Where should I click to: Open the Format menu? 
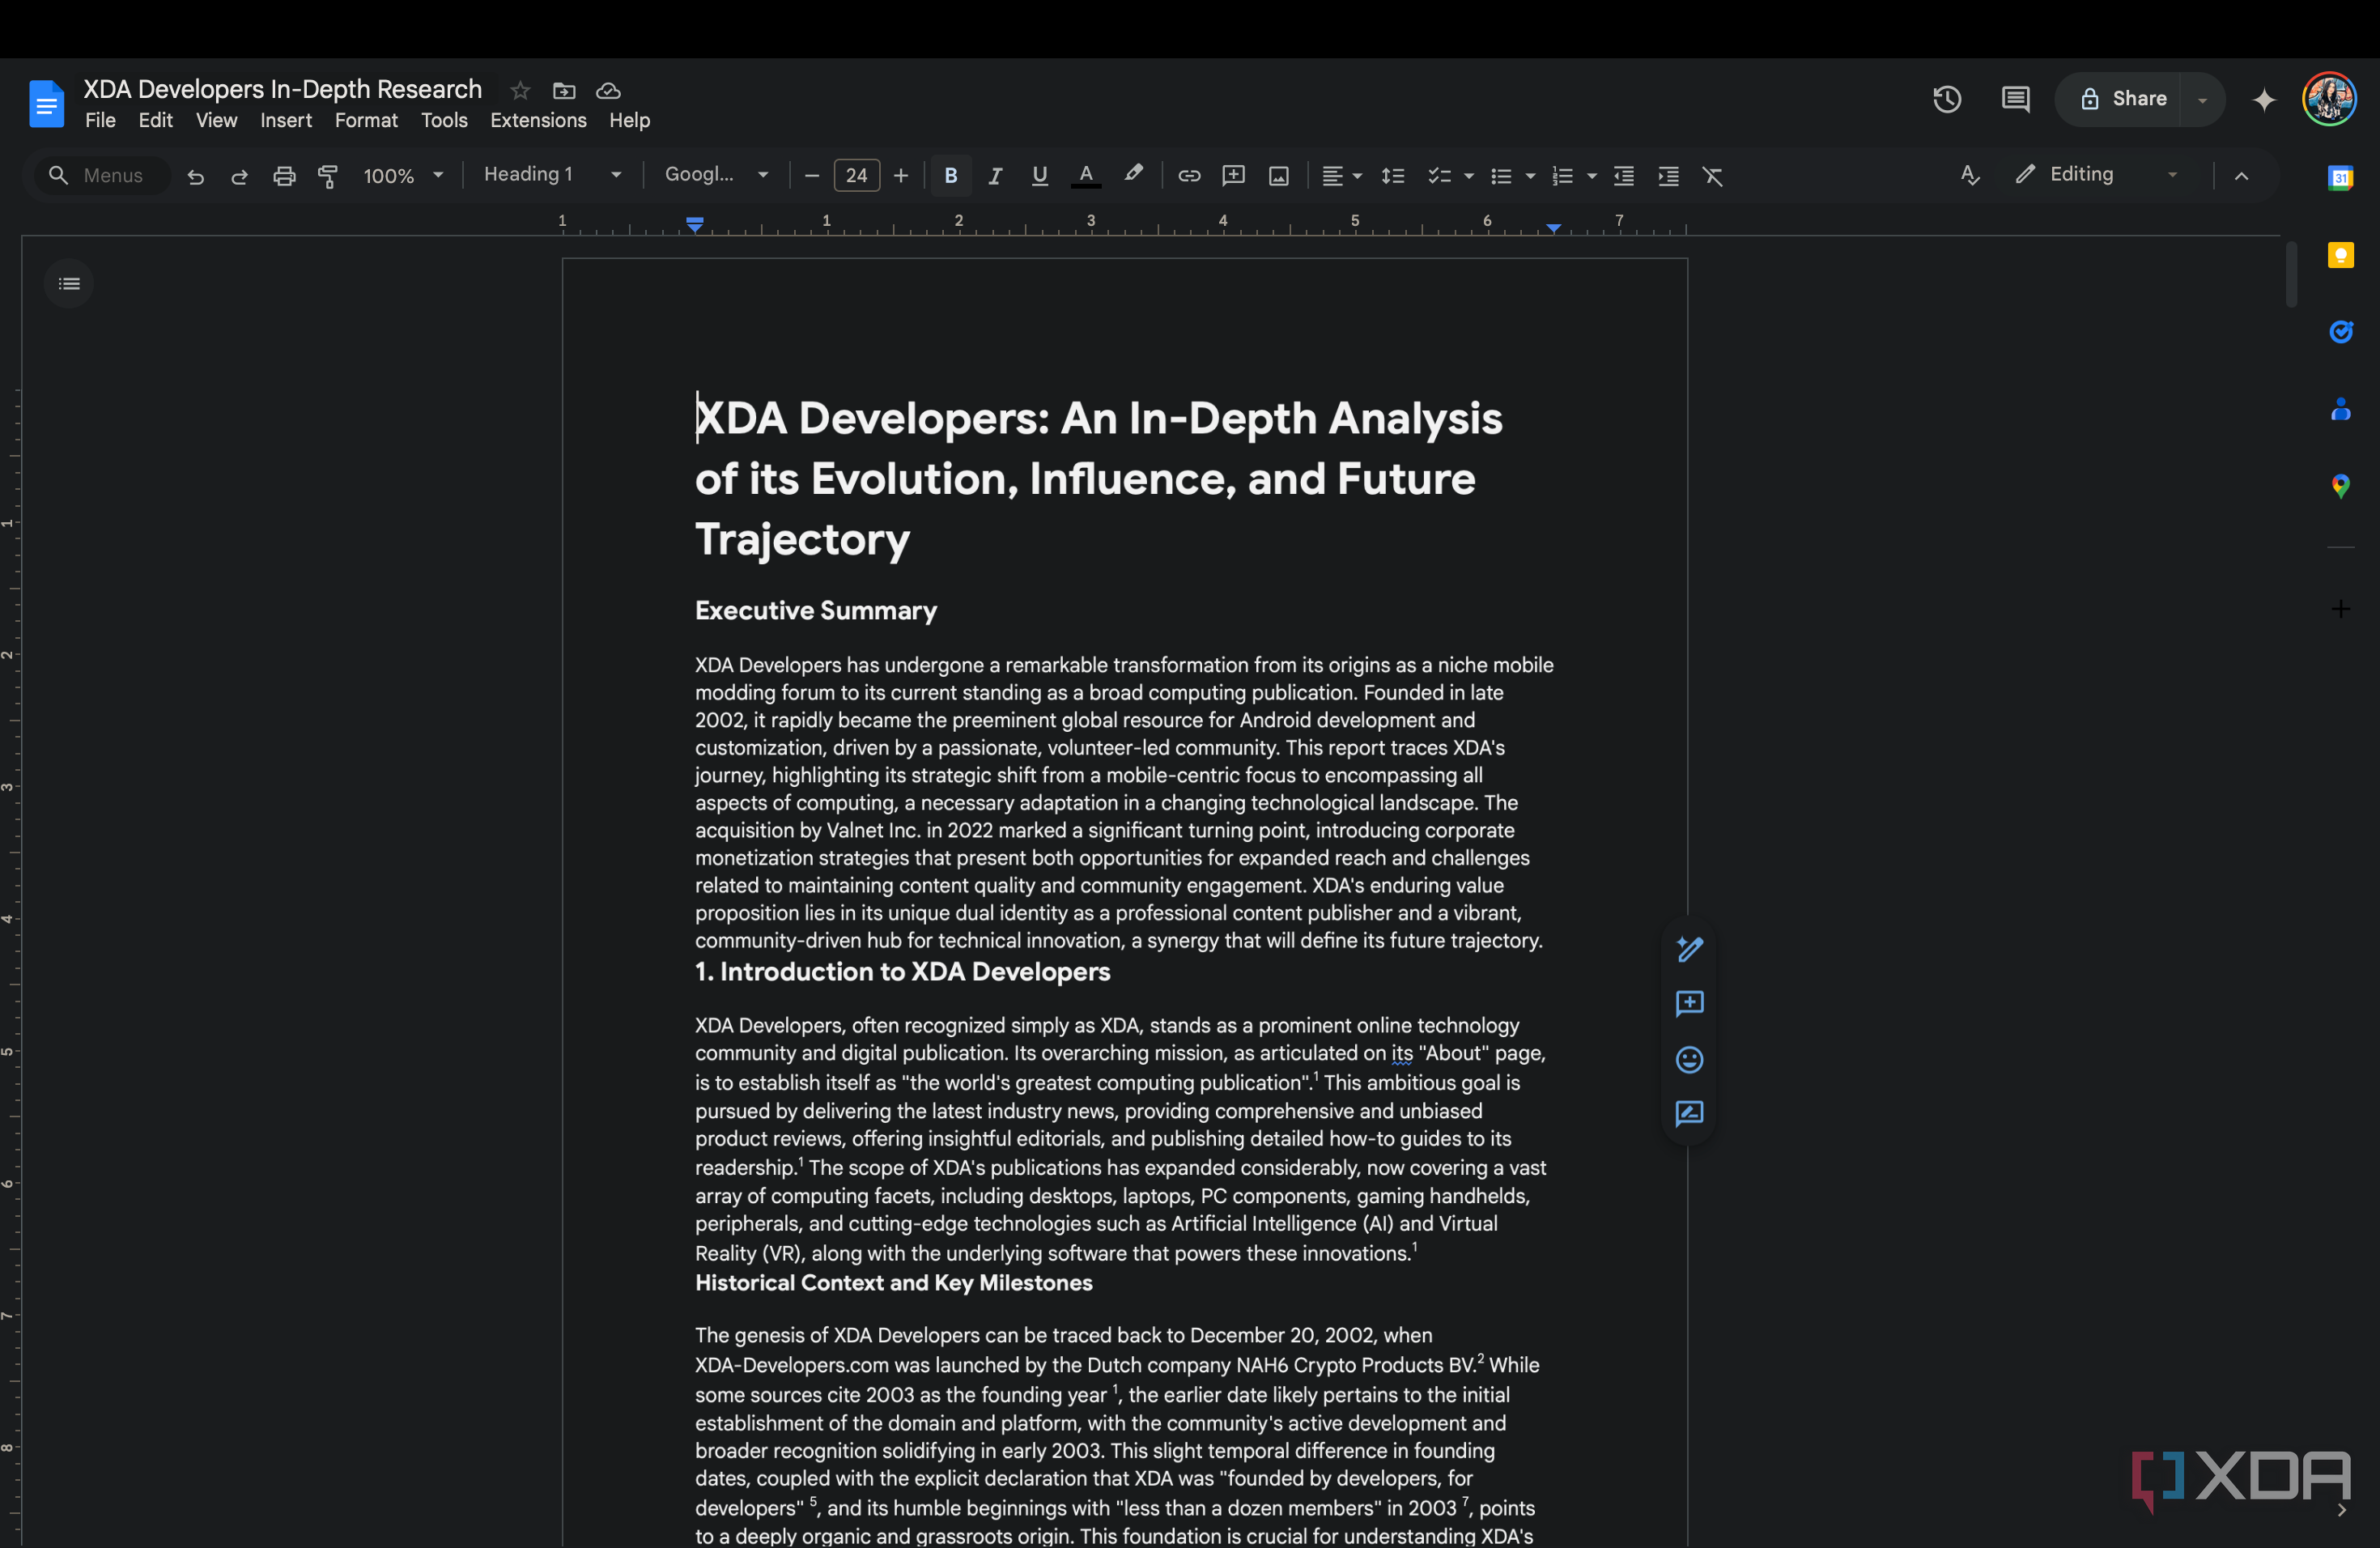[x=366, y=120]
